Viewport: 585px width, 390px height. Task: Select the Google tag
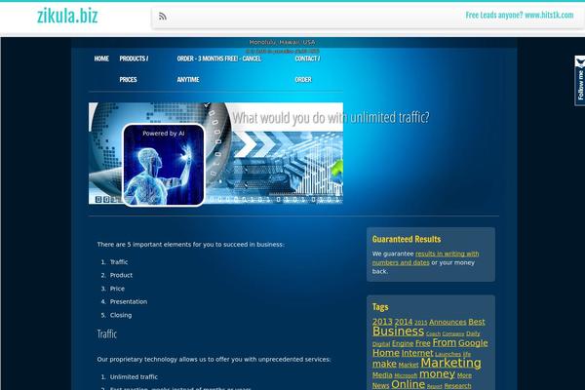point(473,342)
